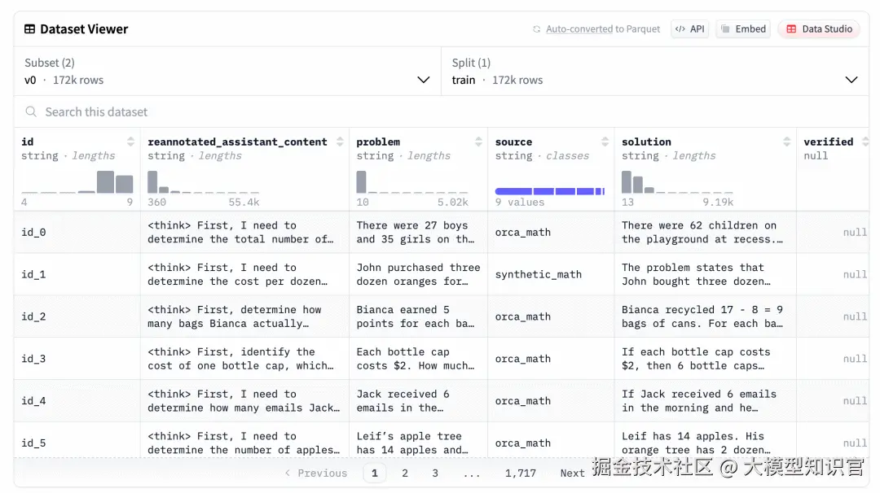The width and height of the screenshot is (880, 493).
Task: Sort by the solution column
Action: coord(786,142)
